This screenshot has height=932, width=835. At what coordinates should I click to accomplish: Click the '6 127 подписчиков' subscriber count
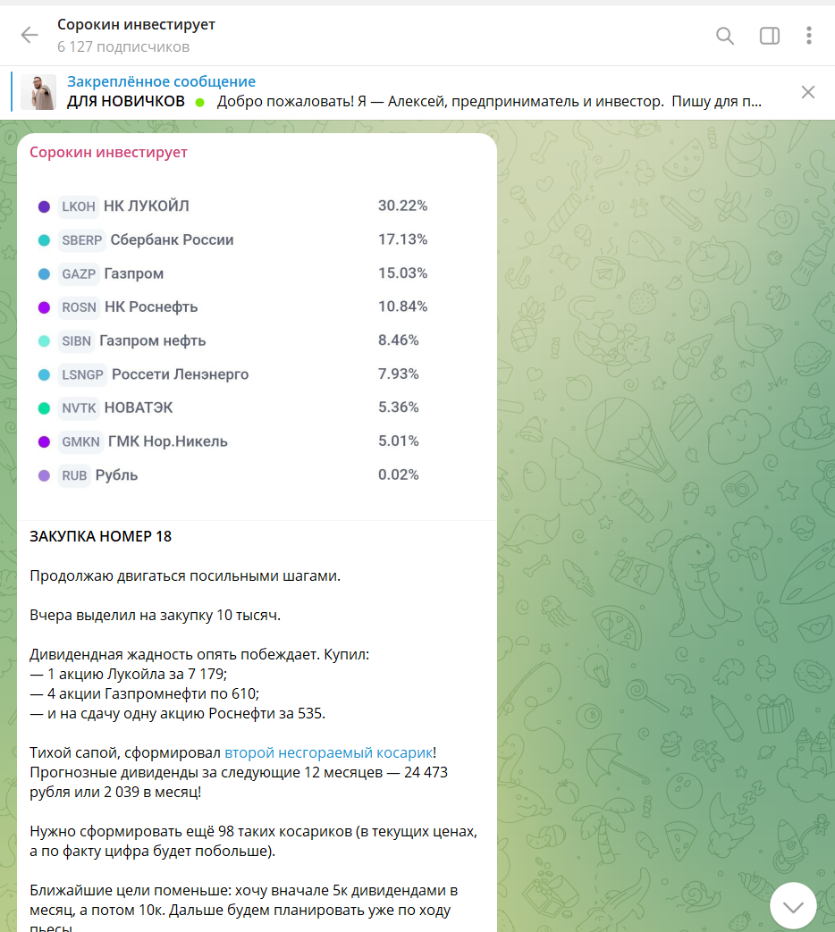coord(123,47)
